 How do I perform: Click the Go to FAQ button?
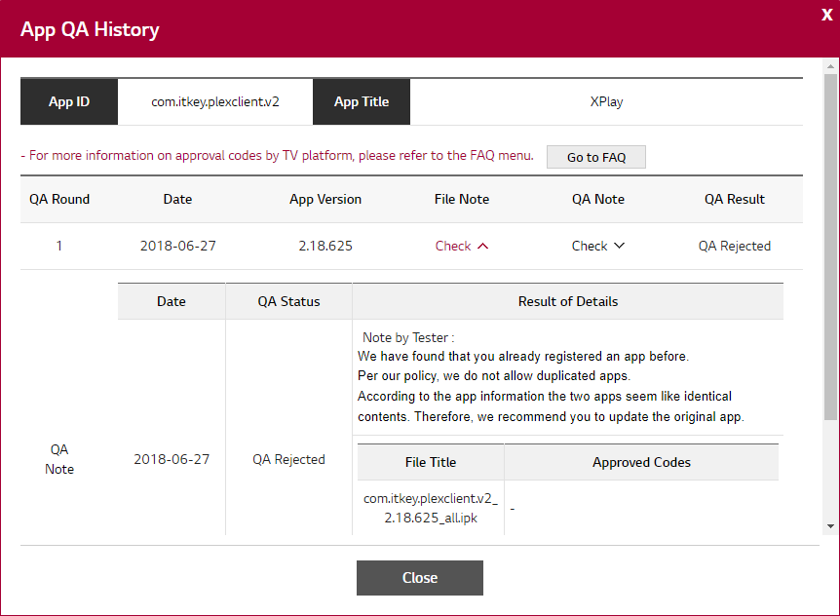click(596, 157)
